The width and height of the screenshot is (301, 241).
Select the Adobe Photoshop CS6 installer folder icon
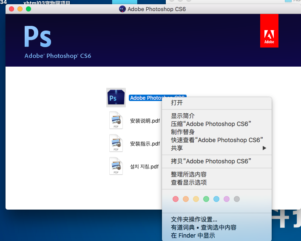116,97
